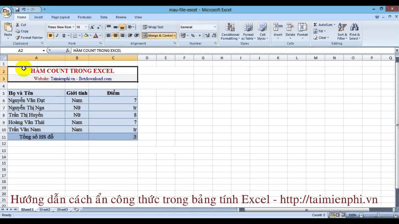Image resolution: width=399 pixels, height=224 pixels.
Task: Click the Fill button
Action: (320, 31)
